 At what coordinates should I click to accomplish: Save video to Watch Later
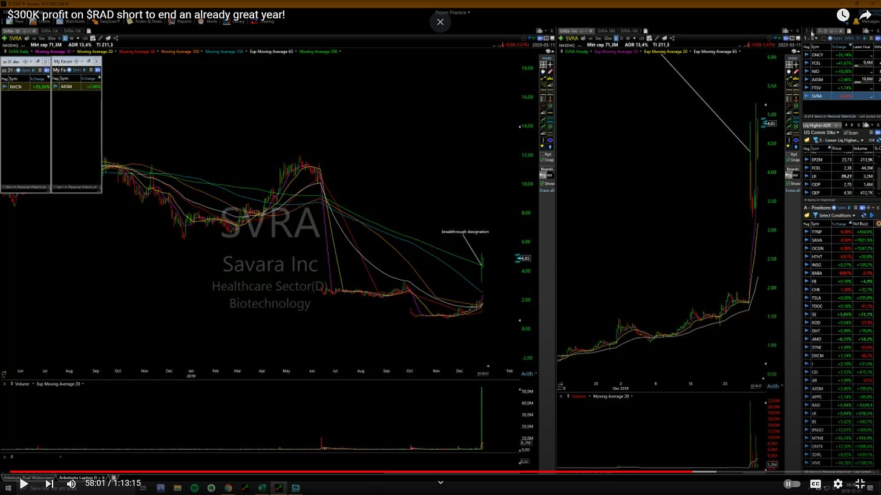(x=843, y=15)
